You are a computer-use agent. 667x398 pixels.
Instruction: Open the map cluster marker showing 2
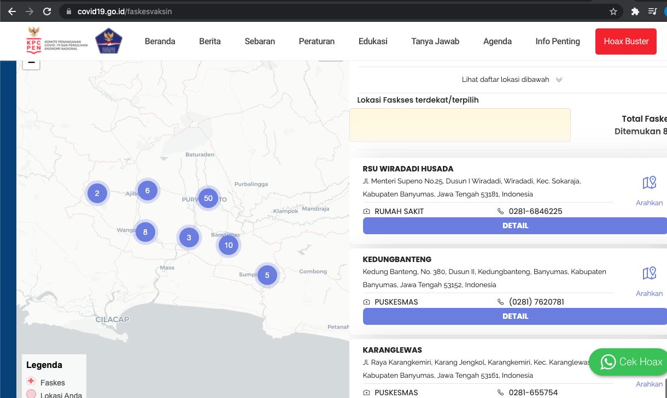coord(97,193)
